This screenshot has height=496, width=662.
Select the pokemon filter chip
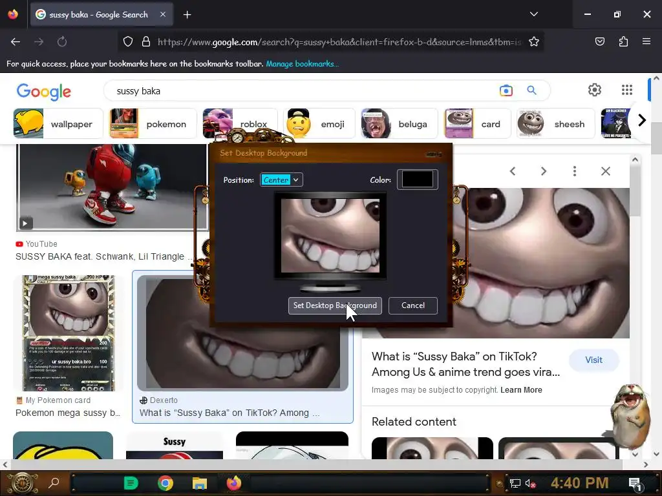(153, 123)
